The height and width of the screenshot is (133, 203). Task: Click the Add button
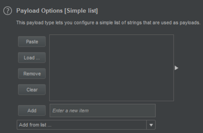pos(32,111)
